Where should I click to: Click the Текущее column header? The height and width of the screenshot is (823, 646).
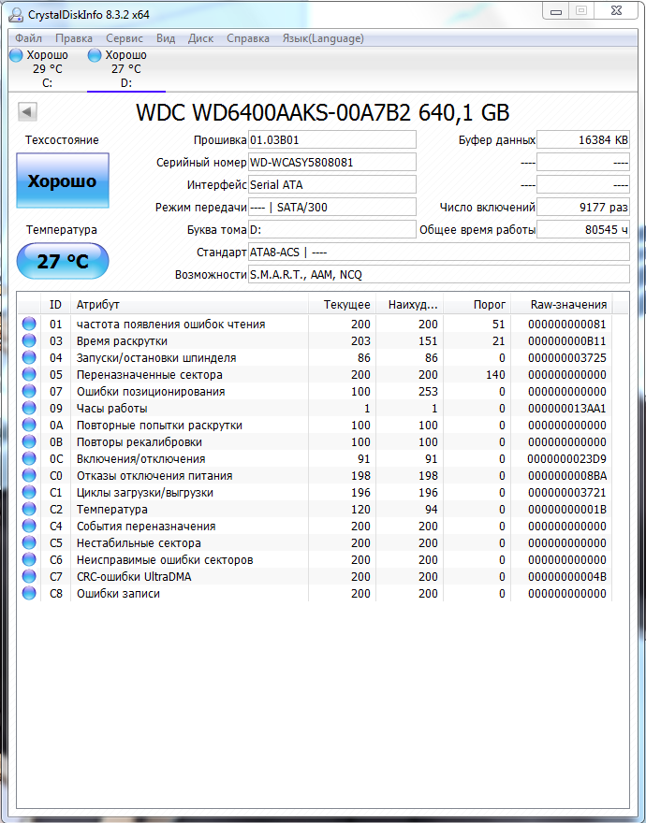(342, 305)
